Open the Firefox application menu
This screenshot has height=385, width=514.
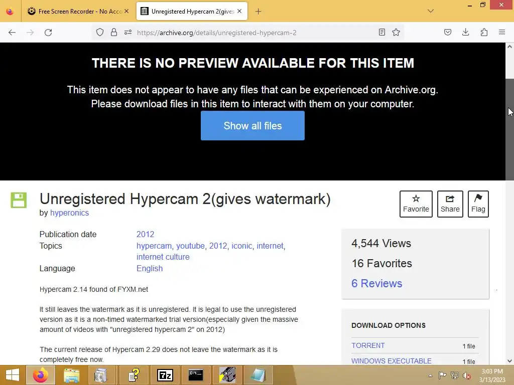[502, 32]
